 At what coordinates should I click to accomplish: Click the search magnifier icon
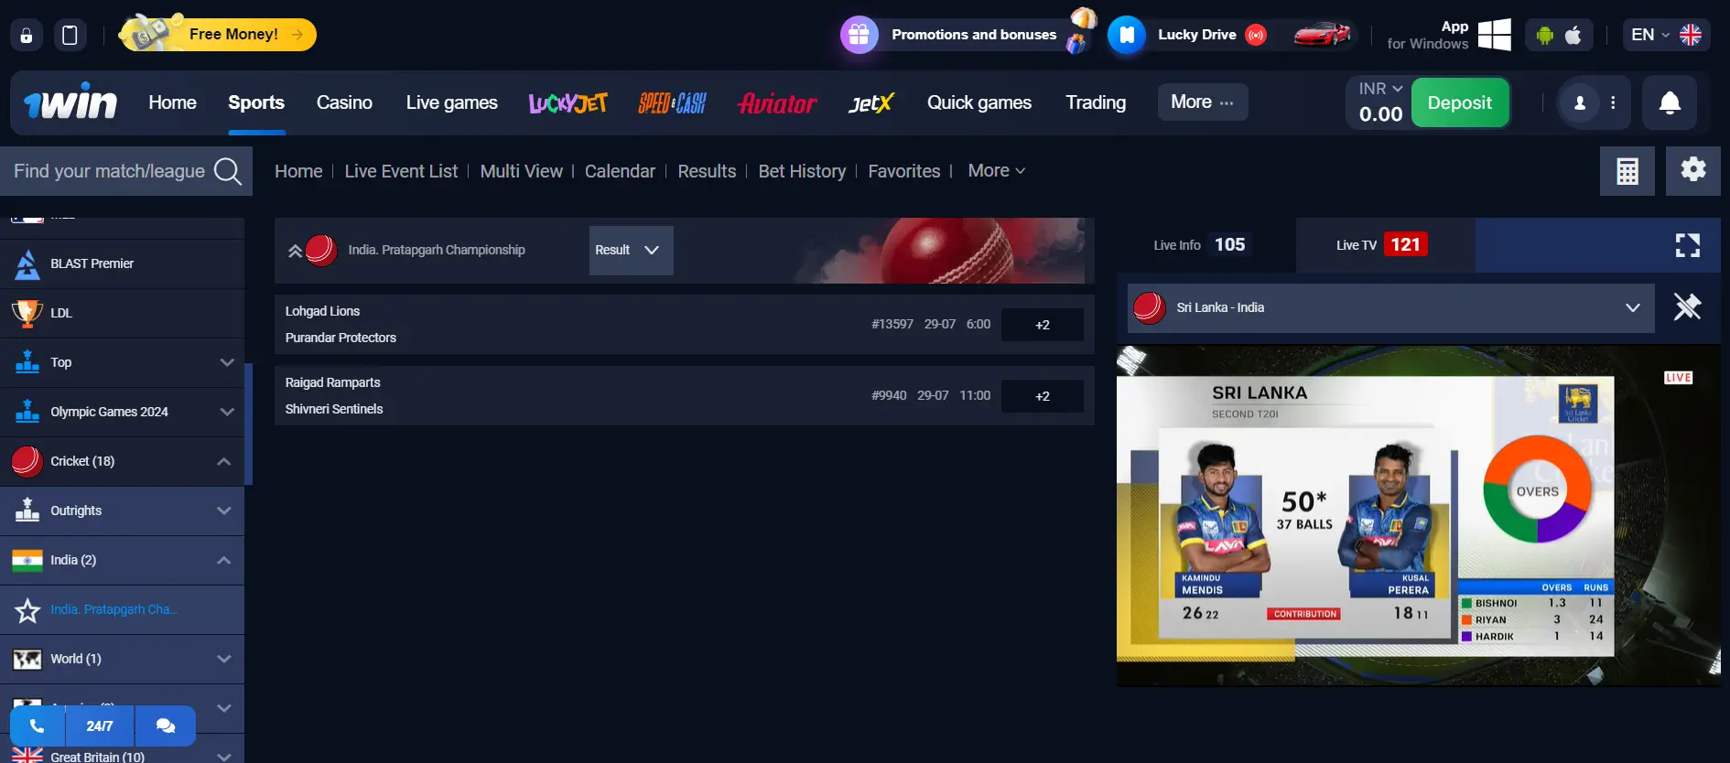click(227, 171)
